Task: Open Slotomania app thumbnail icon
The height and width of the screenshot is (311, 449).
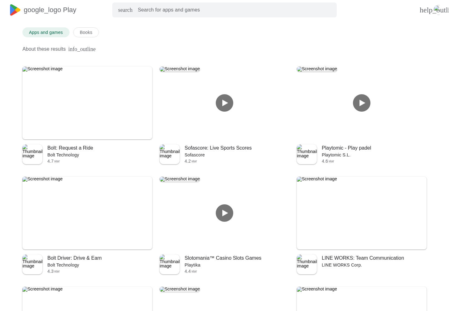Action: 170,264
